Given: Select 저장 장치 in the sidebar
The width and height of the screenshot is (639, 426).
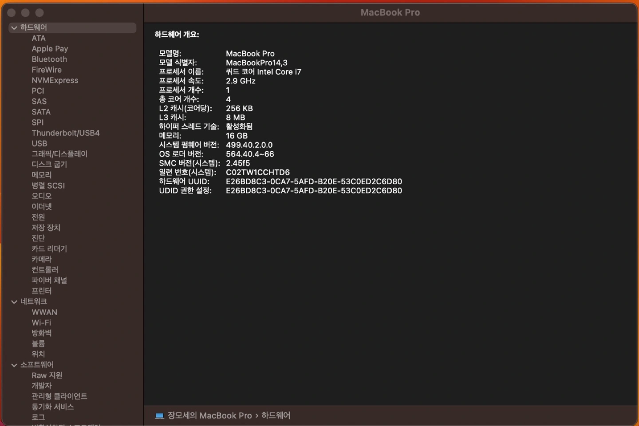Looking at the screenshot, I should (x=46, y=228).
